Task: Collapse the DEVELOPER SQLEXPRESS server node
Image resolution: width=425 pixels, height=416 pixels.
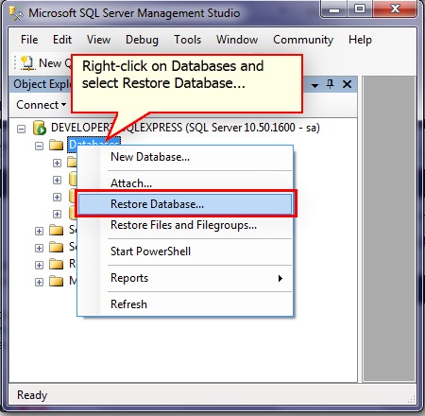Action: coord(21,129)
